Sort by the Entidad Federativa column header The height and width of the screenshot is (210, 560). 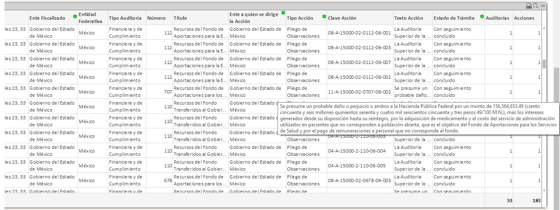[90, 18]
